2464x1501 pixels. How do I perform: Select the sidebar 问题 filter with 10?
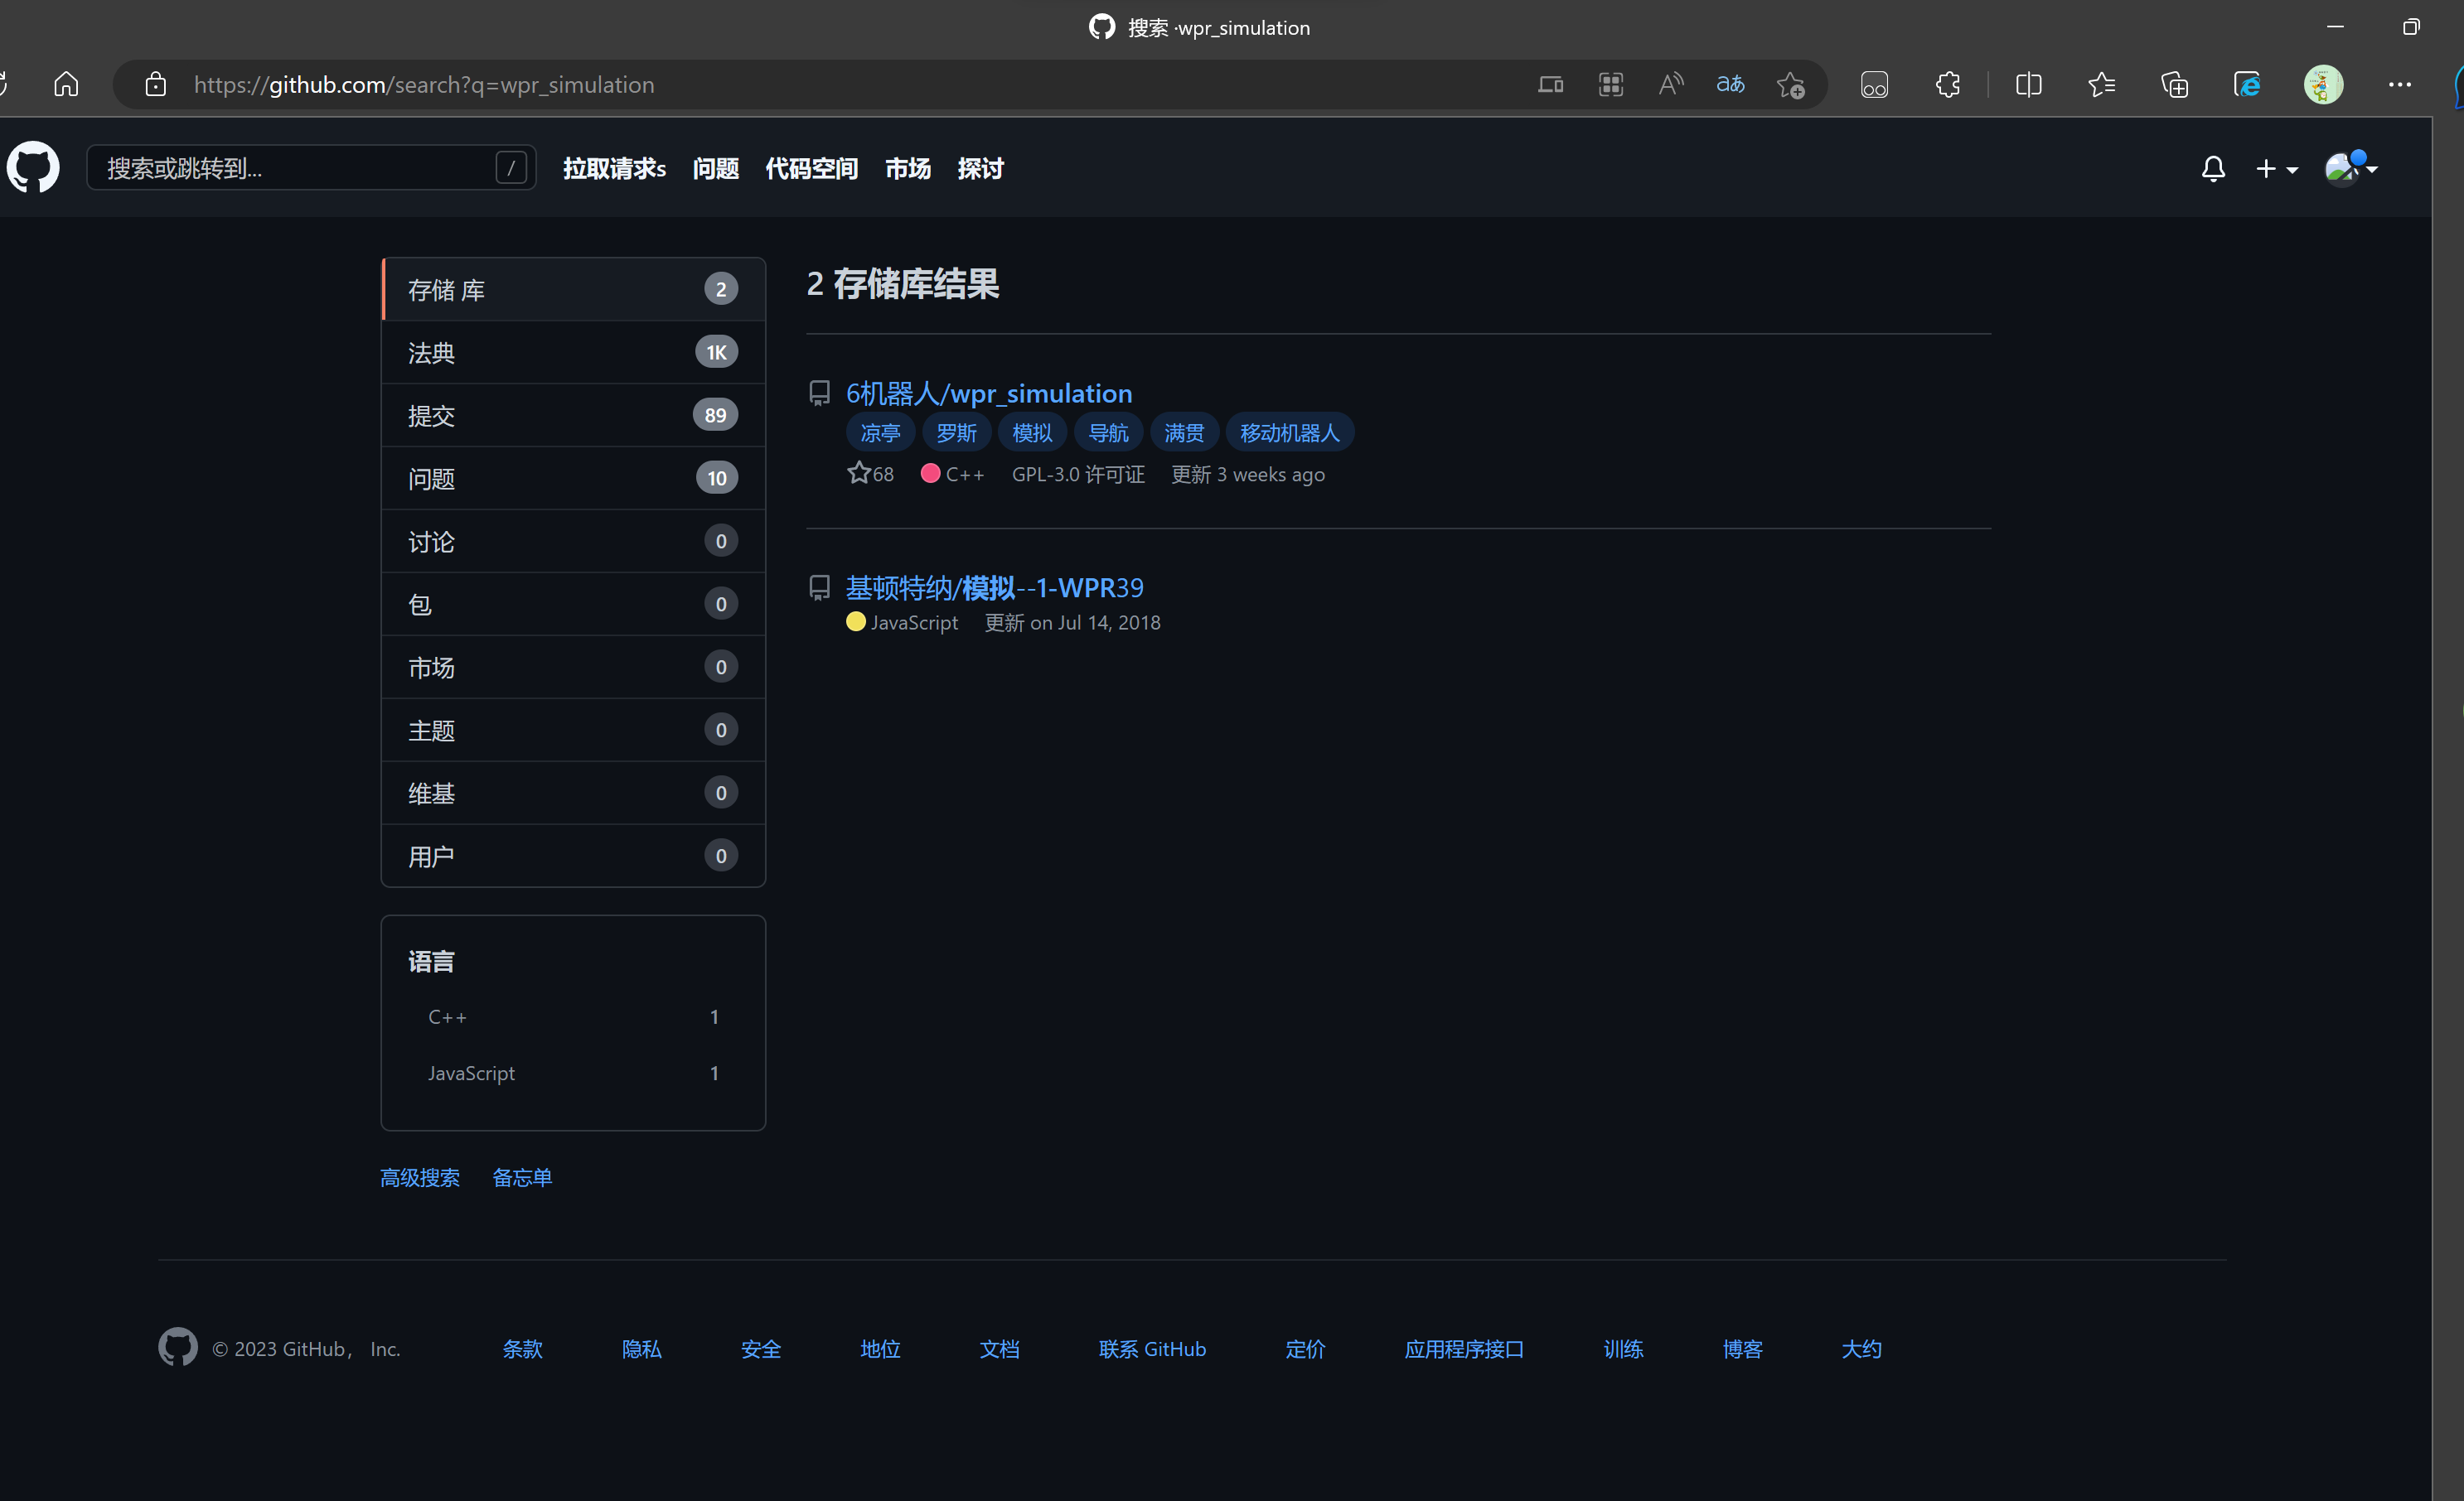click(573, 478)
